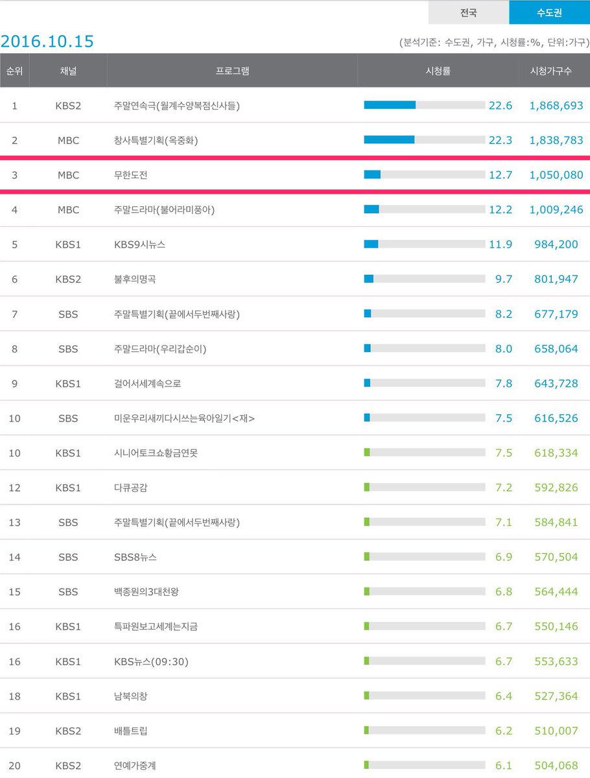590x778 pixels.
Task: Click the 9.7 rating value
Action: point(504,279)
